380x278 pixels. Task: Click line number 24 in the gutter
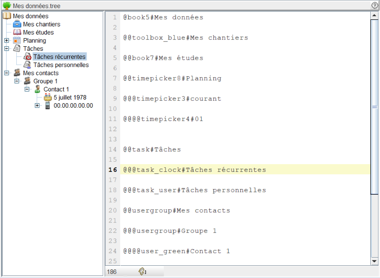click(113, 251)
